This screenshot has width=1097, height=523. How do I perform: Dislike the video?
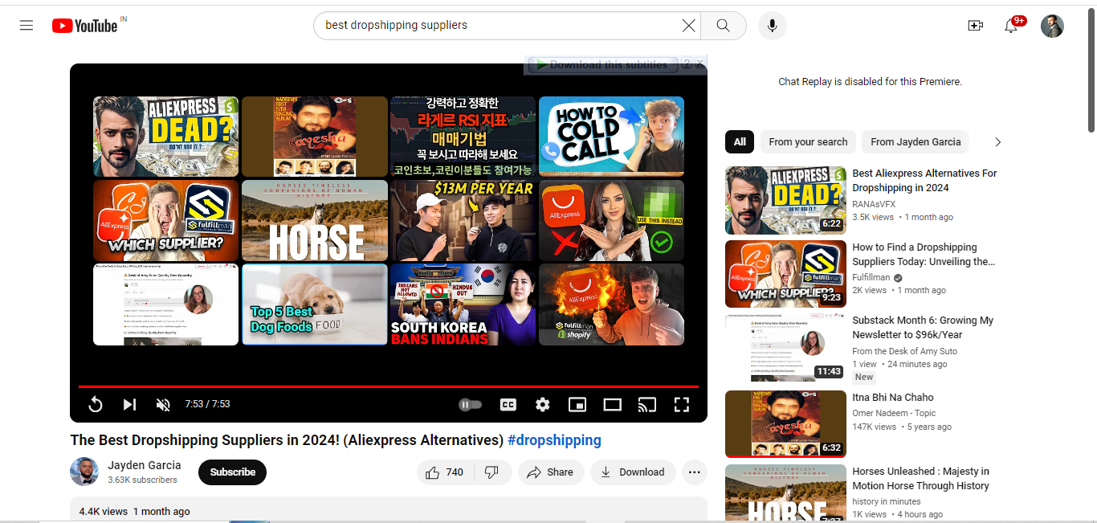coord(492,472)
